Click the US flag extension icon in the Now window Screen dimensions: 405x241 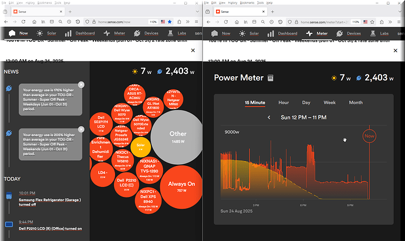(x=163, y=22)
